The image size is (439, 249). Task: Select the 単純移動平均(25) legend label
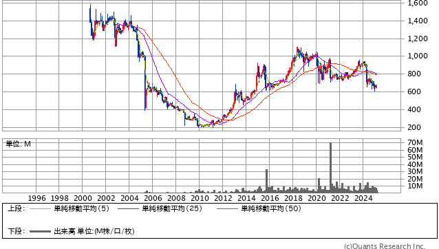click(172, 208)
